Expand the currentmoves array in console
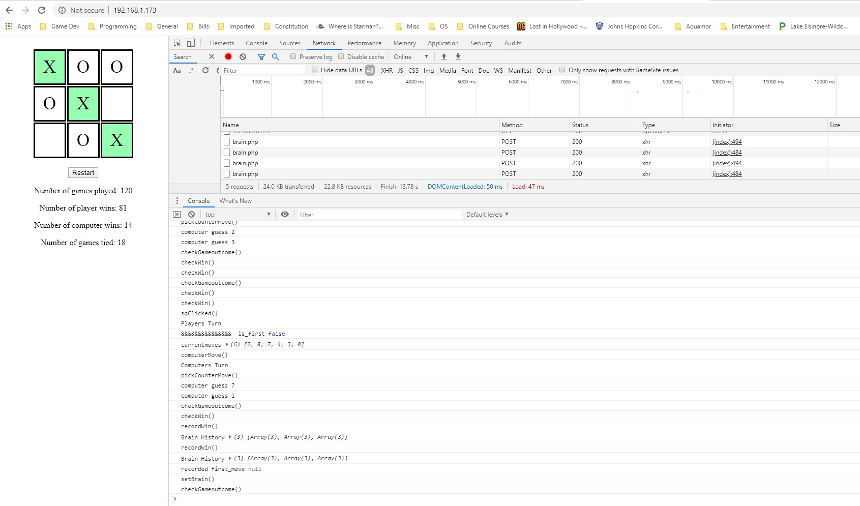Image resolution: width=860 pixels, height=506 pixels. (227, 345)
